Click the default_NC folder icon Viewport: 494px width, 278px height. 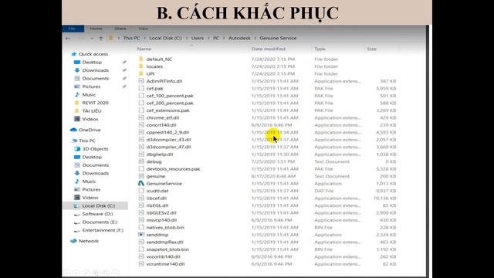(x=140, y=59)
